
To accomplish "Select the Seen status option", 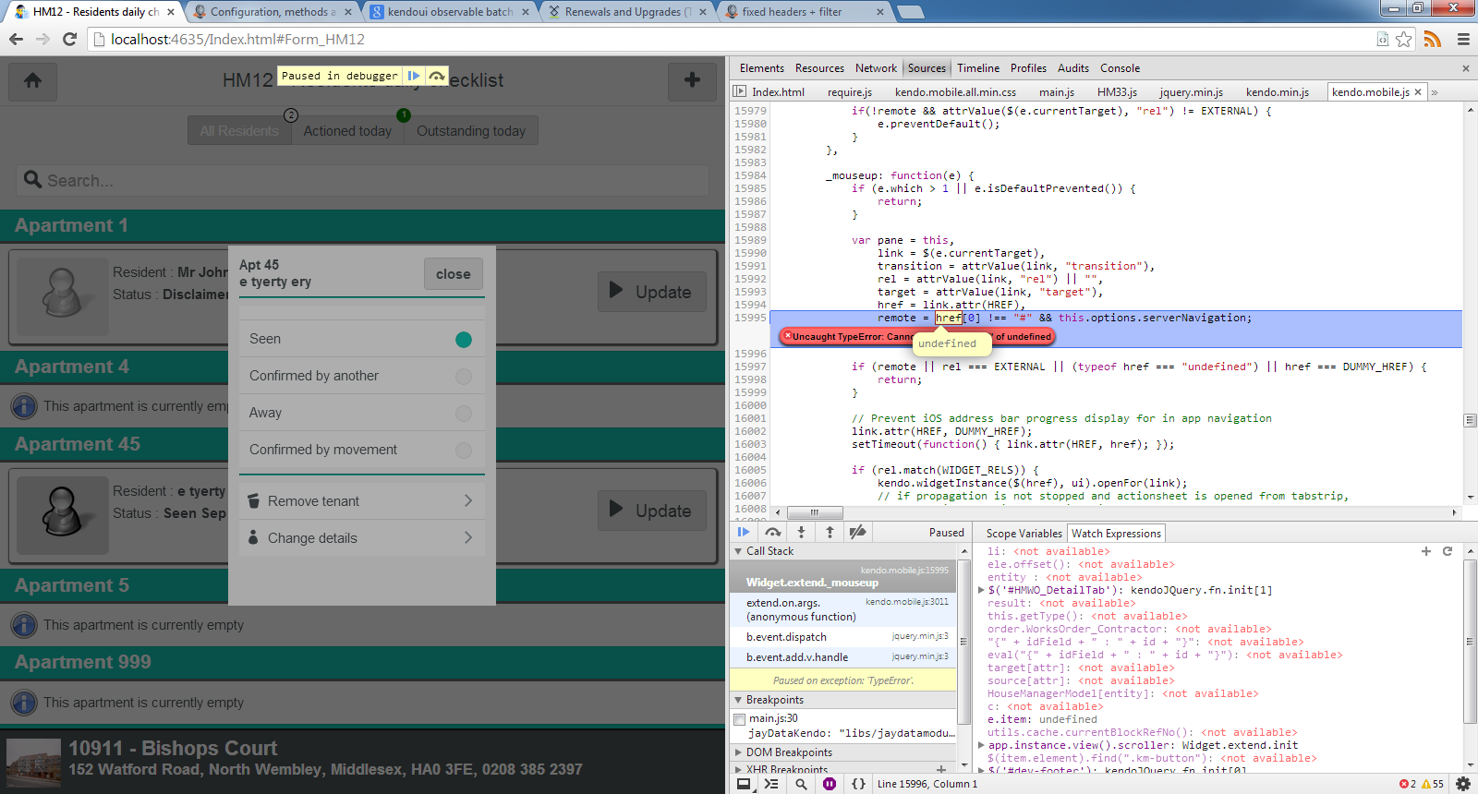I will click(361, 339).
